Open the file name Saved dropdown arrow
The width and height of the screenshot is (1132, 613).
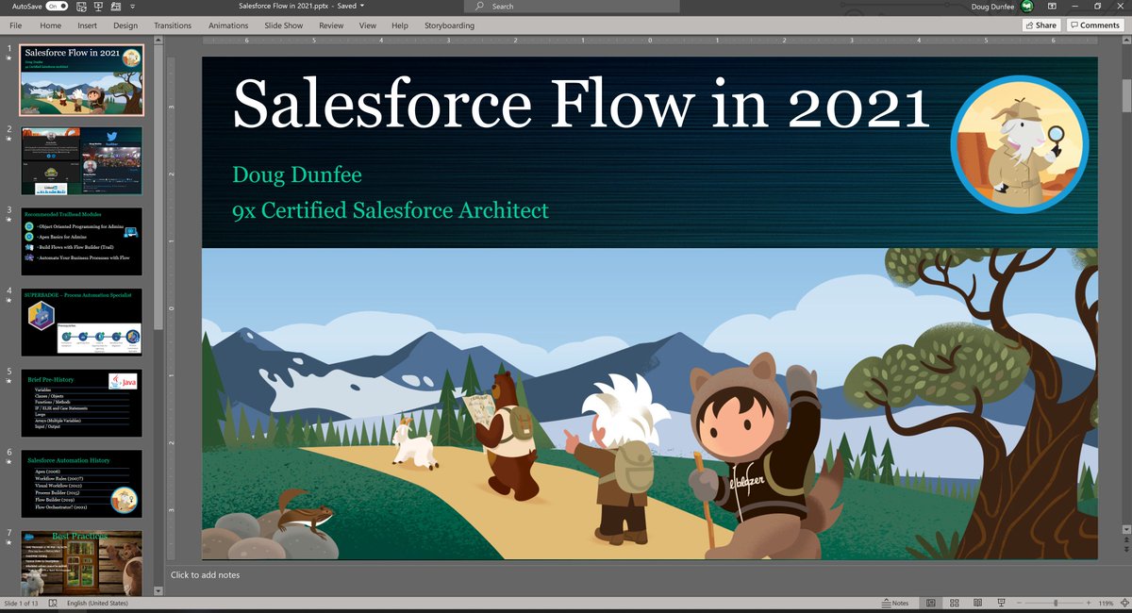click(x=362, y=6)
